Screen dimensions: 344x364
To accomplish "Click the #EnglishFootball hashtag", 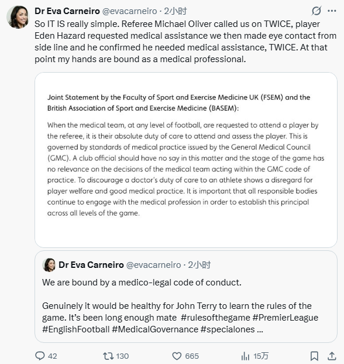I will [75, 329].
